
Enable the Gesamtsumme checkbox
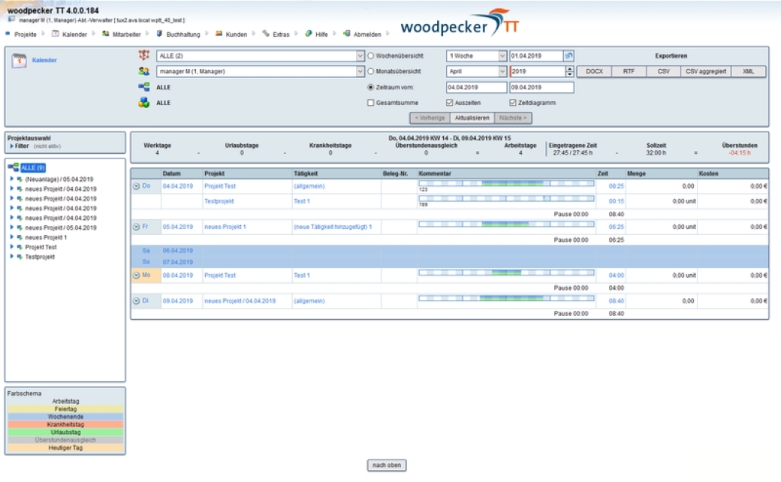370,103
